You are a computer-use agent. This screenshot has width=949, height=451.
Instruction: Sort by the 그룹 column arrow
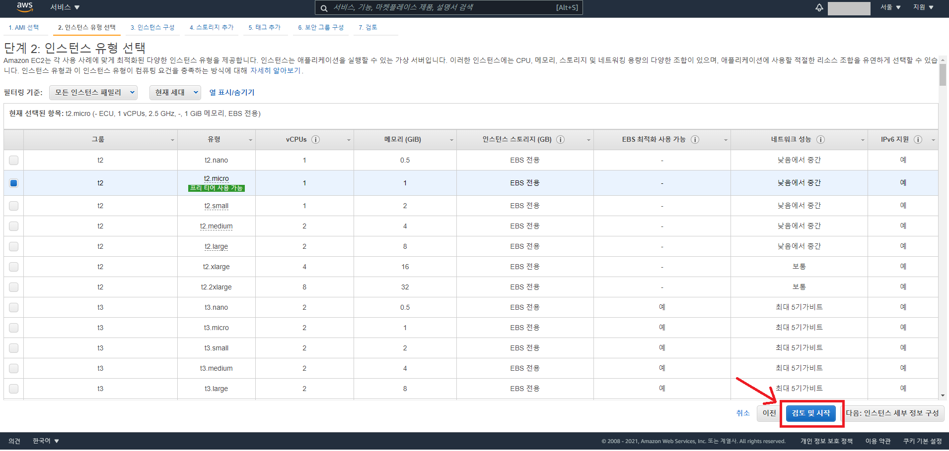pos(172,140)
